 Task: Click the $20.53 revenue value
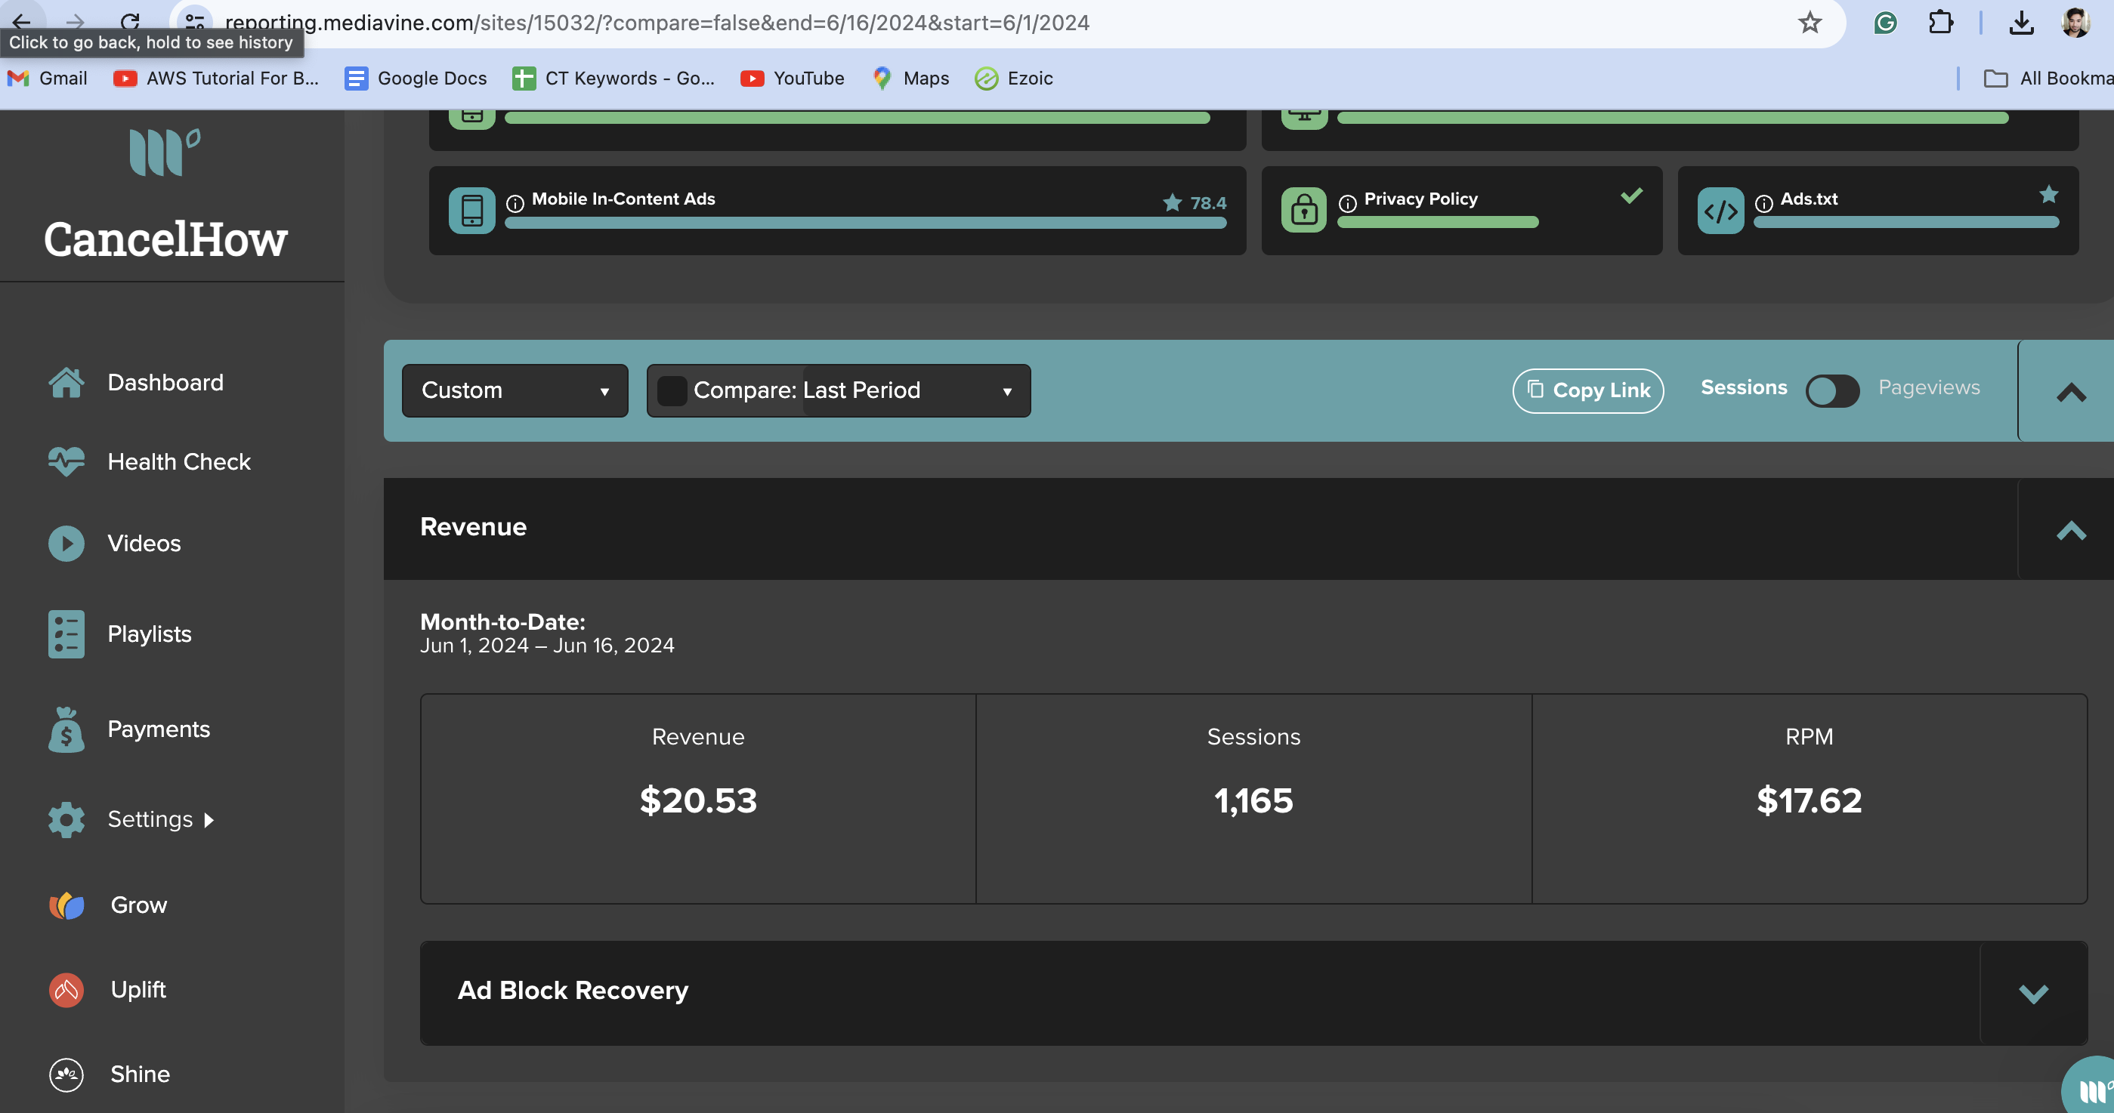697,800
